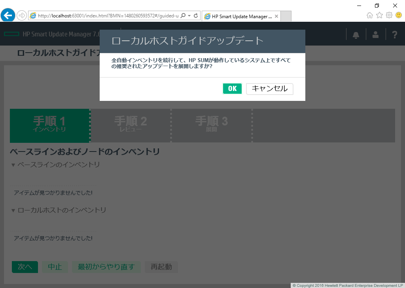This screenshot has height=288, width=405.
Task: Click the browser forward arrow
Action: 22,15
